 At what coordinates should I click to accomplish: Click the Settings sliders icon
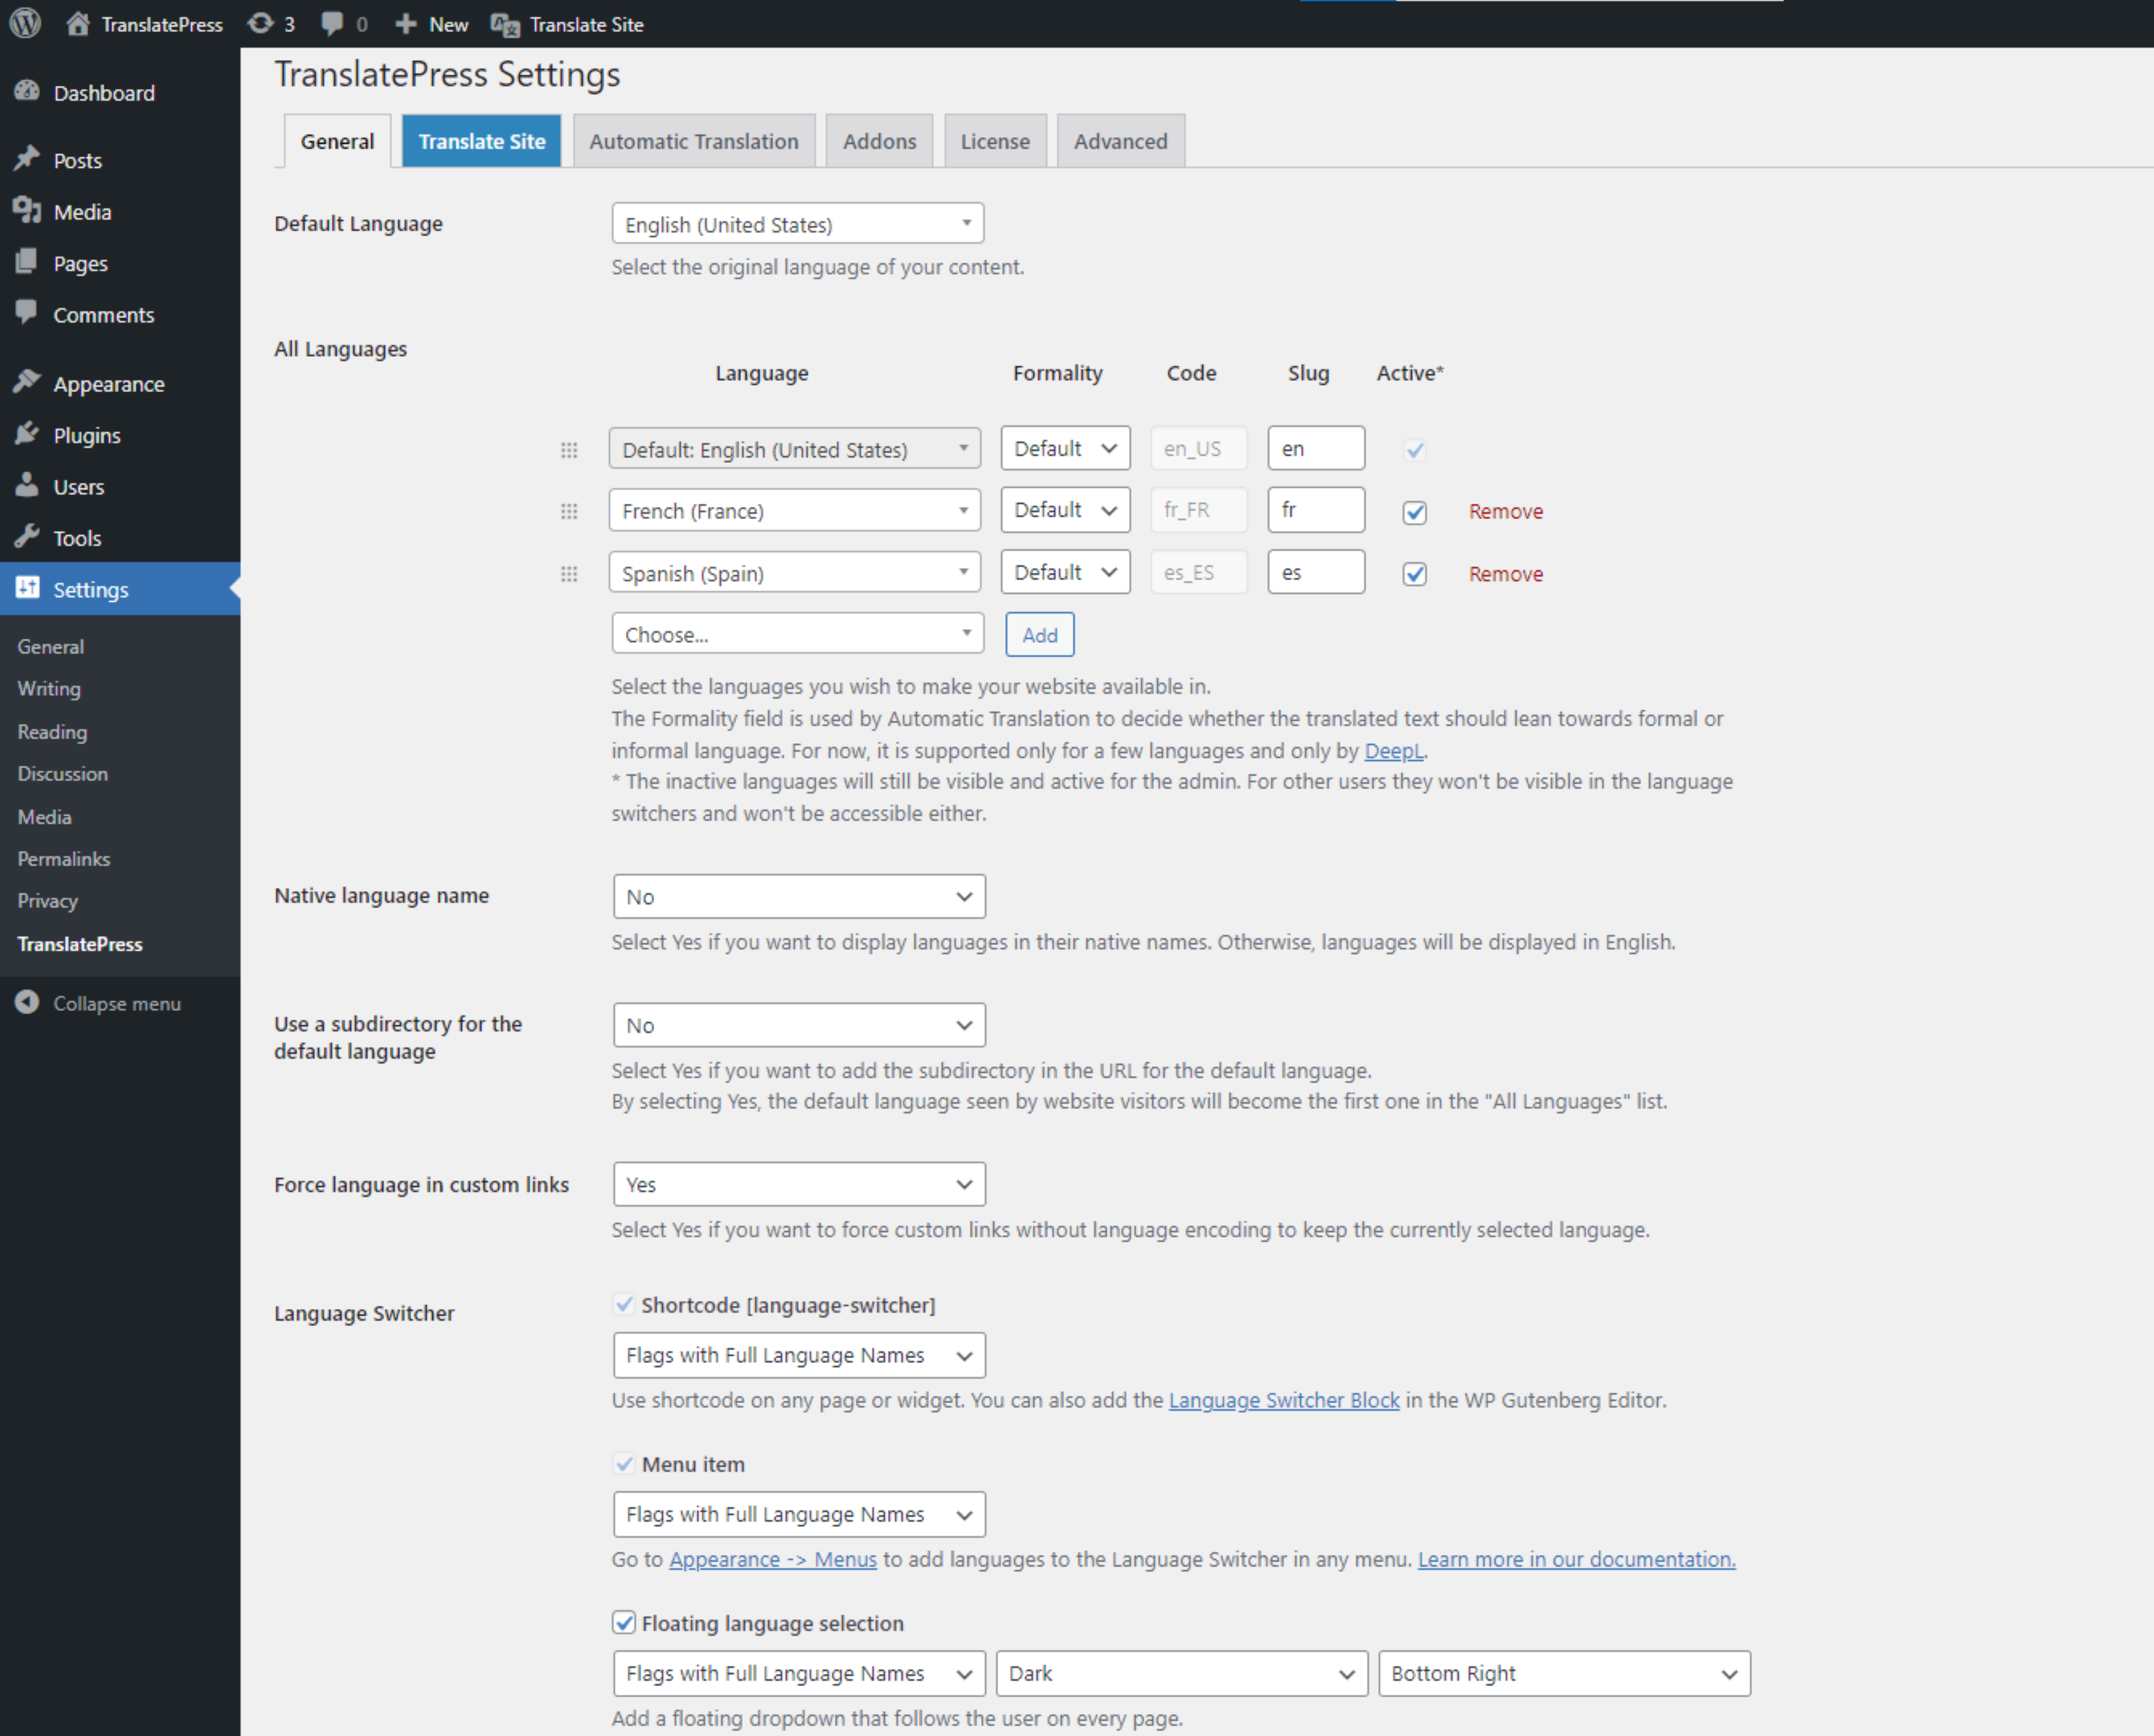(27, 588)
